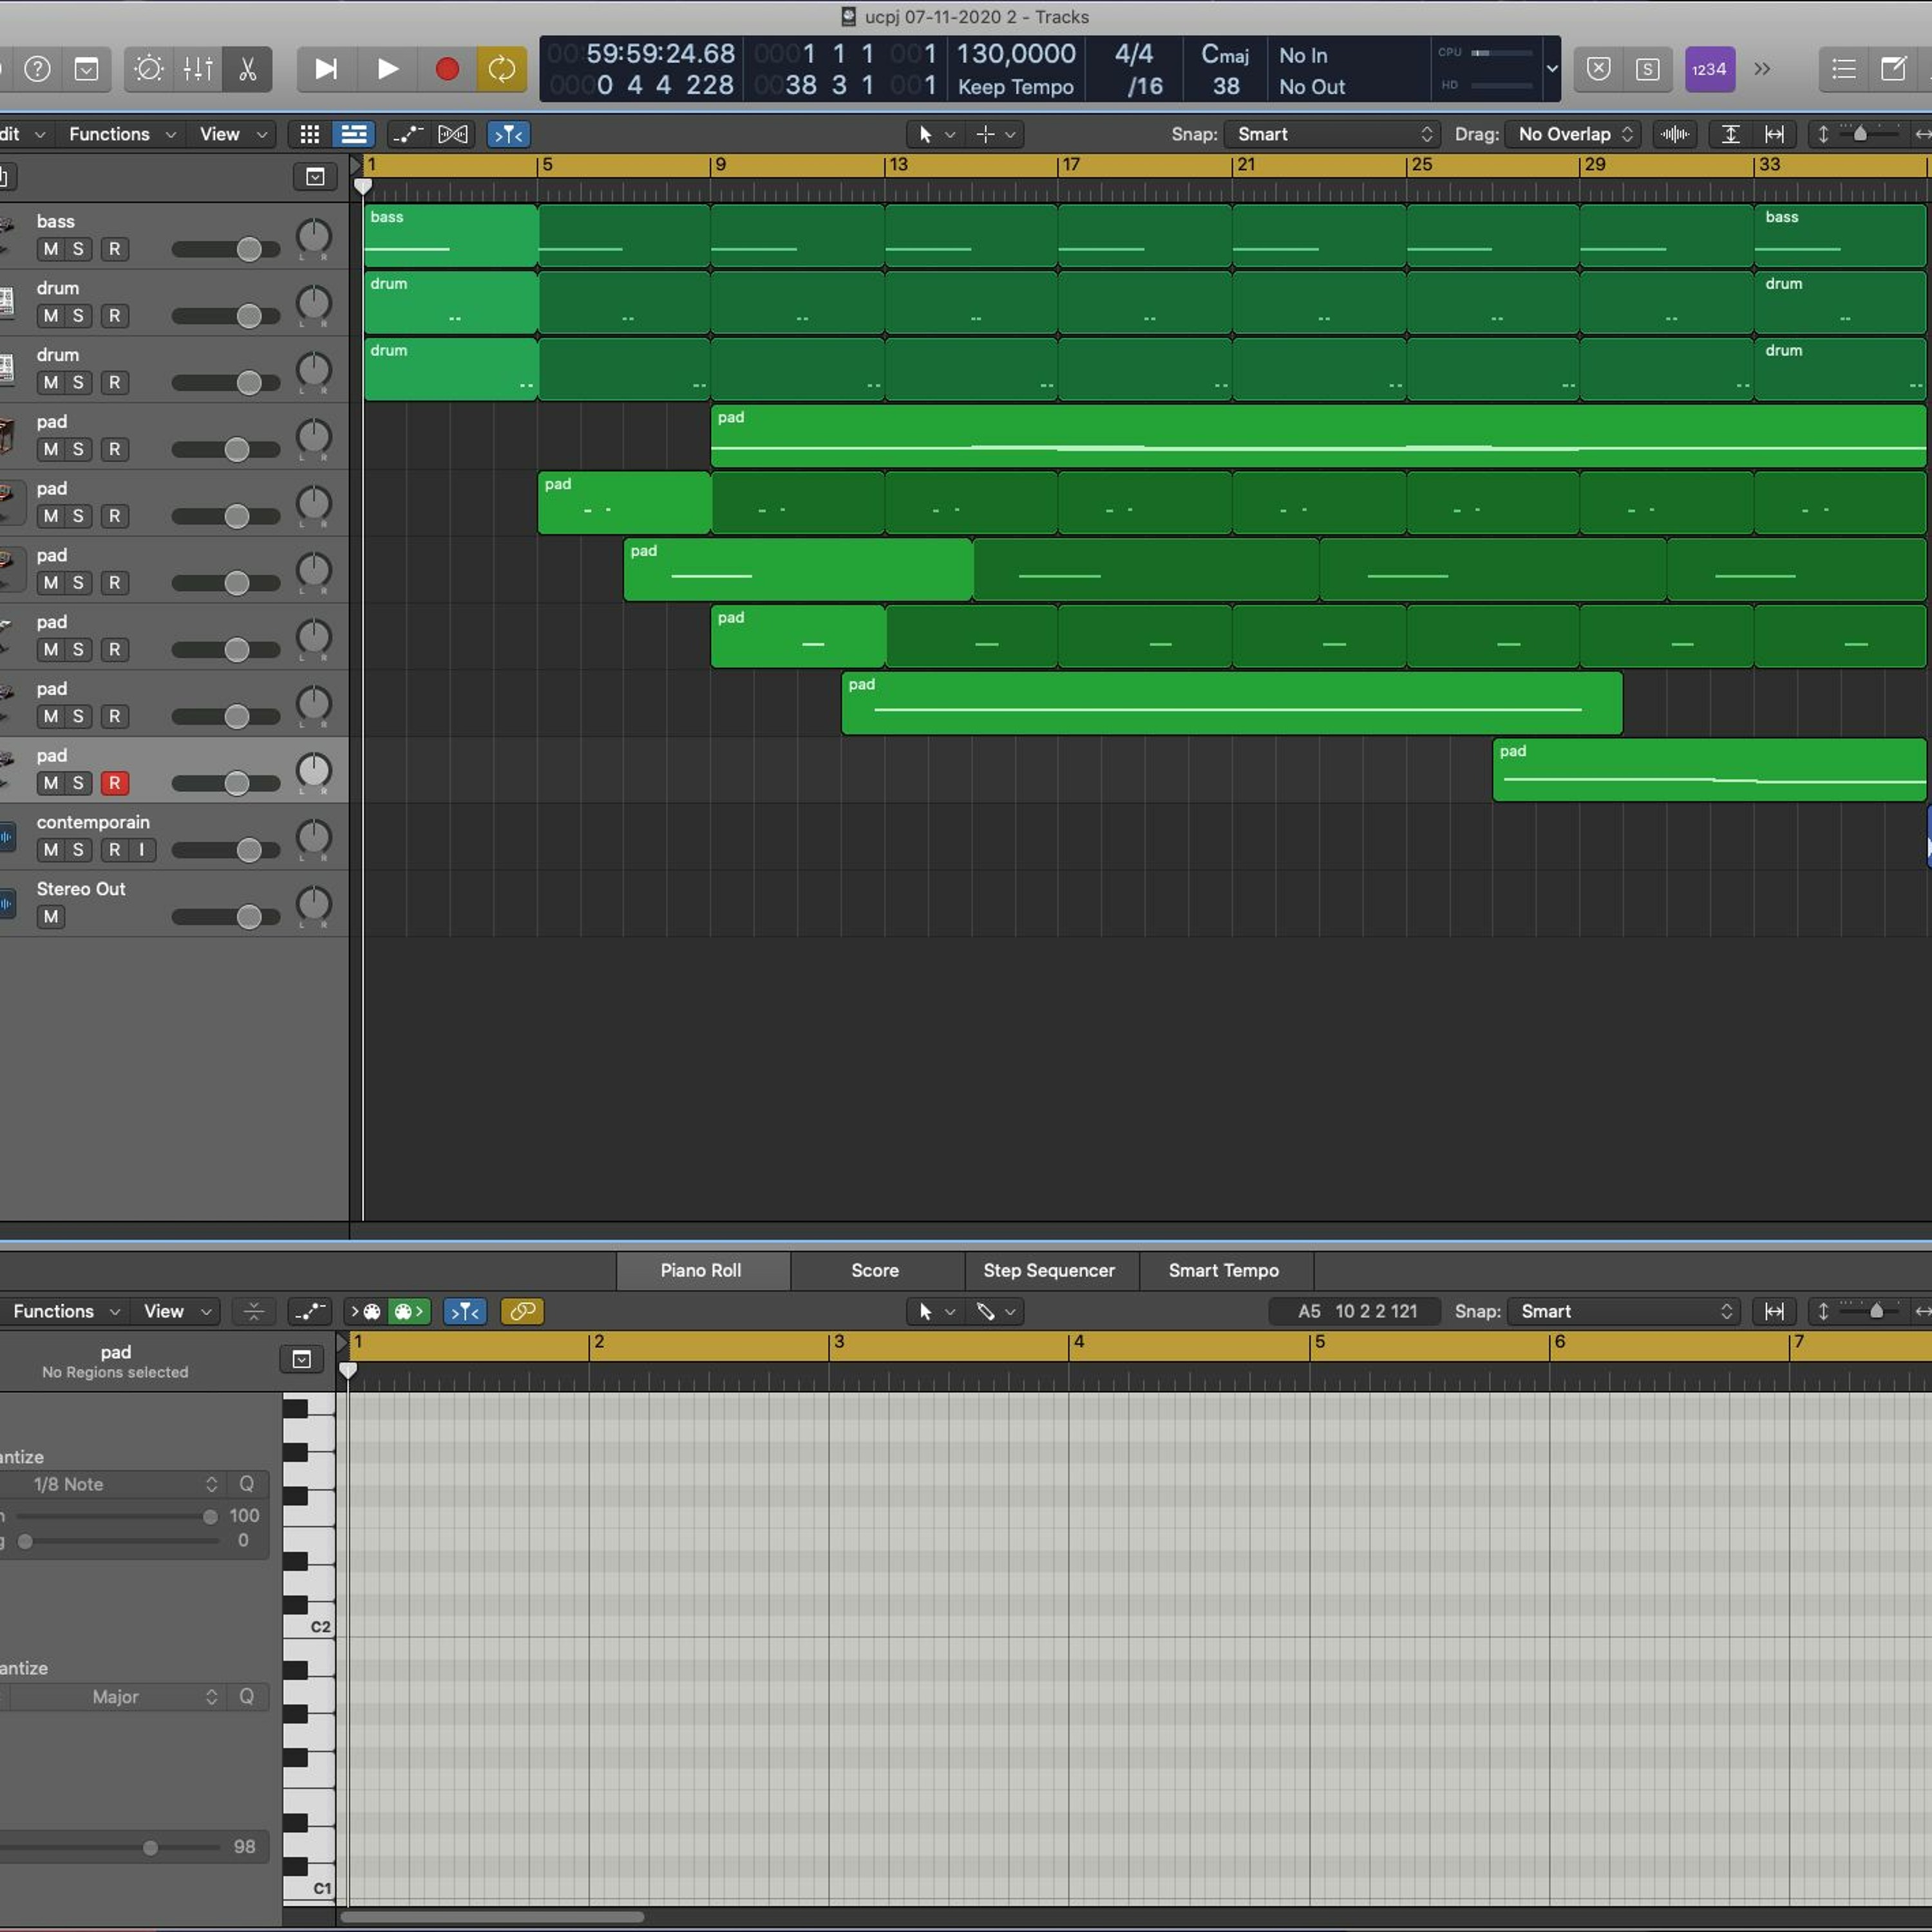The image size is (1932, 1932).
Task: Switch to the Score tab
Action: coord(875,1270)
